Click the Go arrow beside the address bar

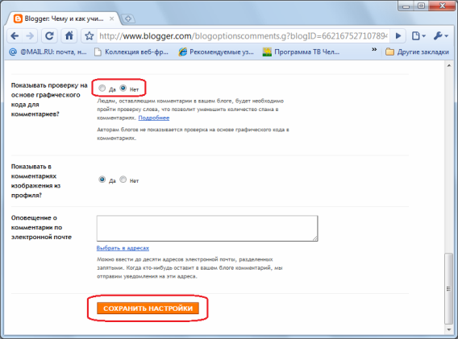[398, 36]
